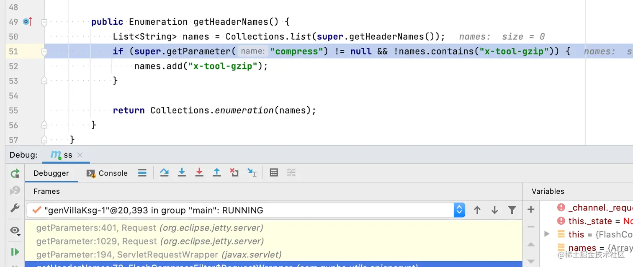633x267 pixels.
Task: Move watch up in Variables panel
Action: (531, 244)
